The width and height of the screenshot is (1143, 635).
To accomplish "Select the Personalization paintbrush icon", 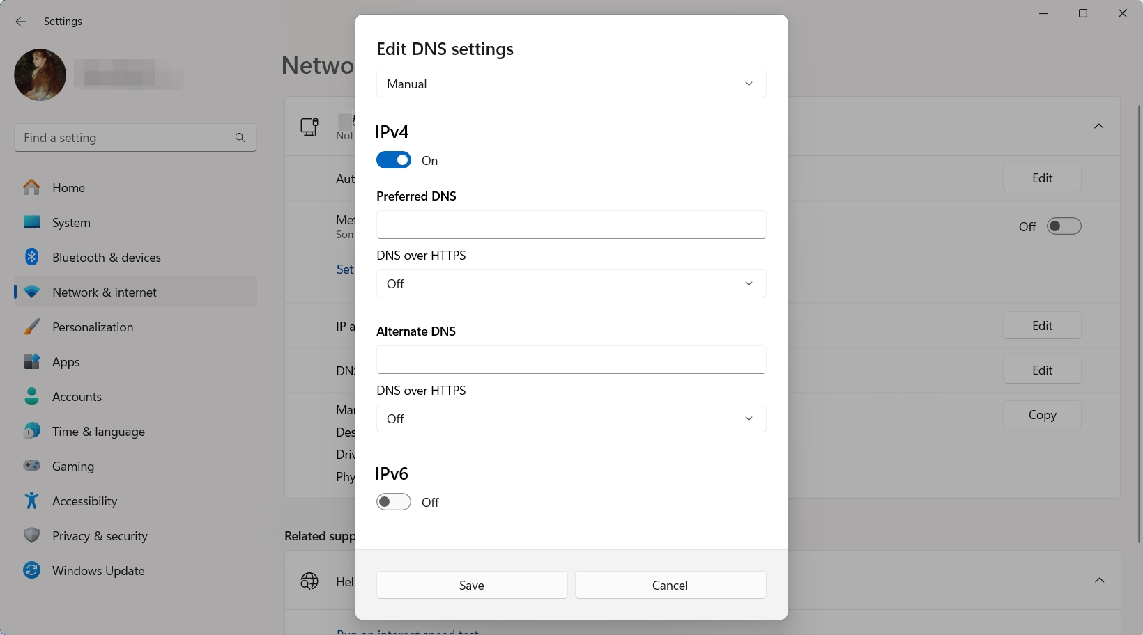I will (x=31, y=327).
